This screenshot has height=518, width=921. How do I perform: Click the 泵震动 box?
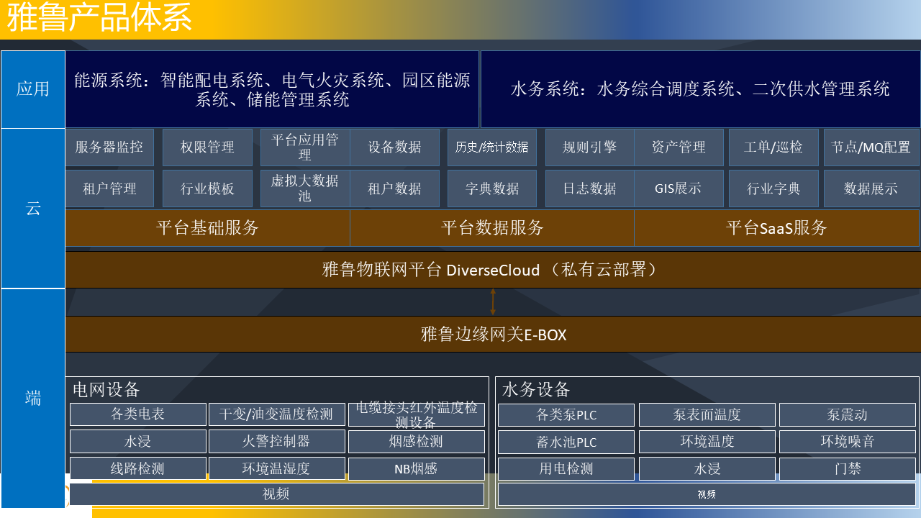(x=848, y=415)
